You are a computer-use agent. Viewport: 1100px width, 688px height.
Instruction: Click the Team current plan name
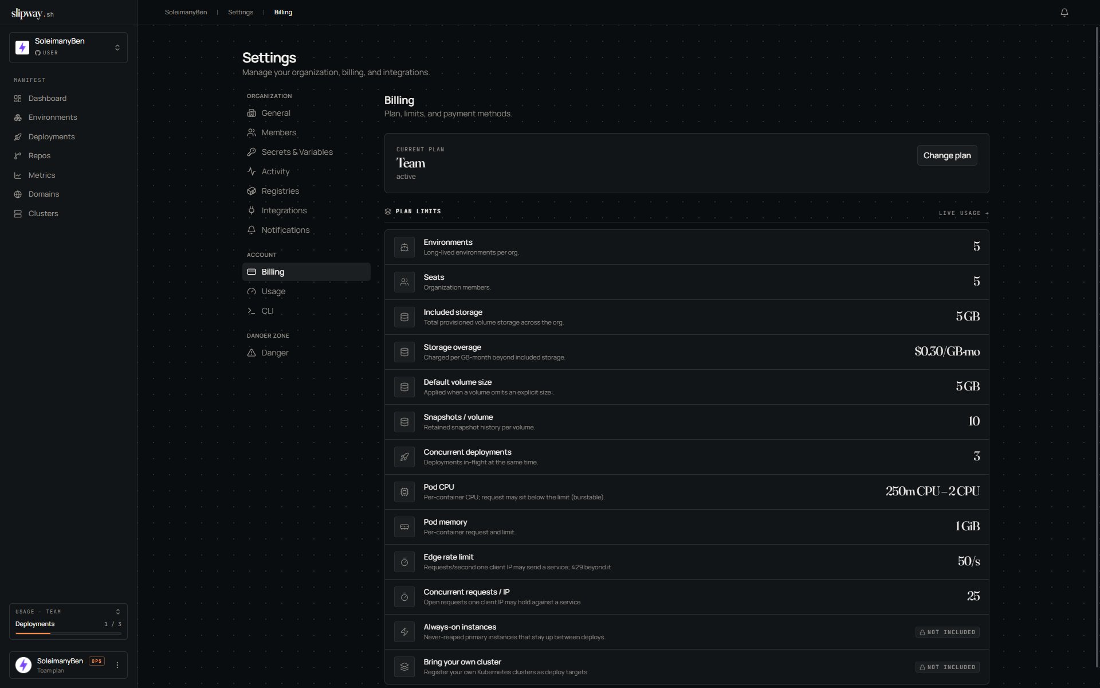411,163
